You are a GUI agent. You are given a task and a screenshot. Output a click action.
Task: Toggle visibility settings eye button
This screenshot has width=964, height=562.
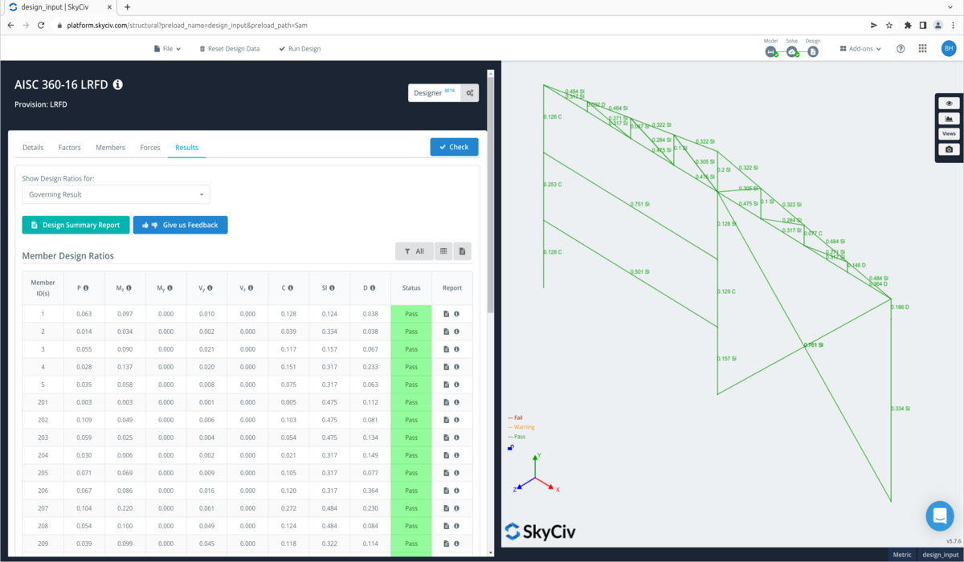tap(949, 104)
